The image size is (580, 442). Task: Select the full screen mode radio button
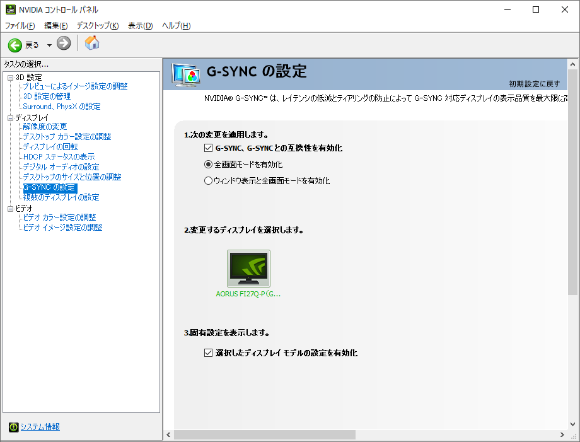(209, 164)
